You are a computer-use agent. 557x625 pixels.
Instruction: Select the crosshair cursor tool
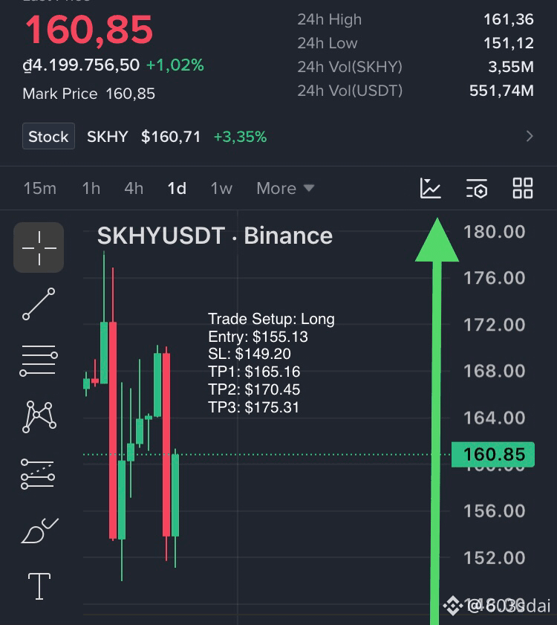[x=39, y=247]
